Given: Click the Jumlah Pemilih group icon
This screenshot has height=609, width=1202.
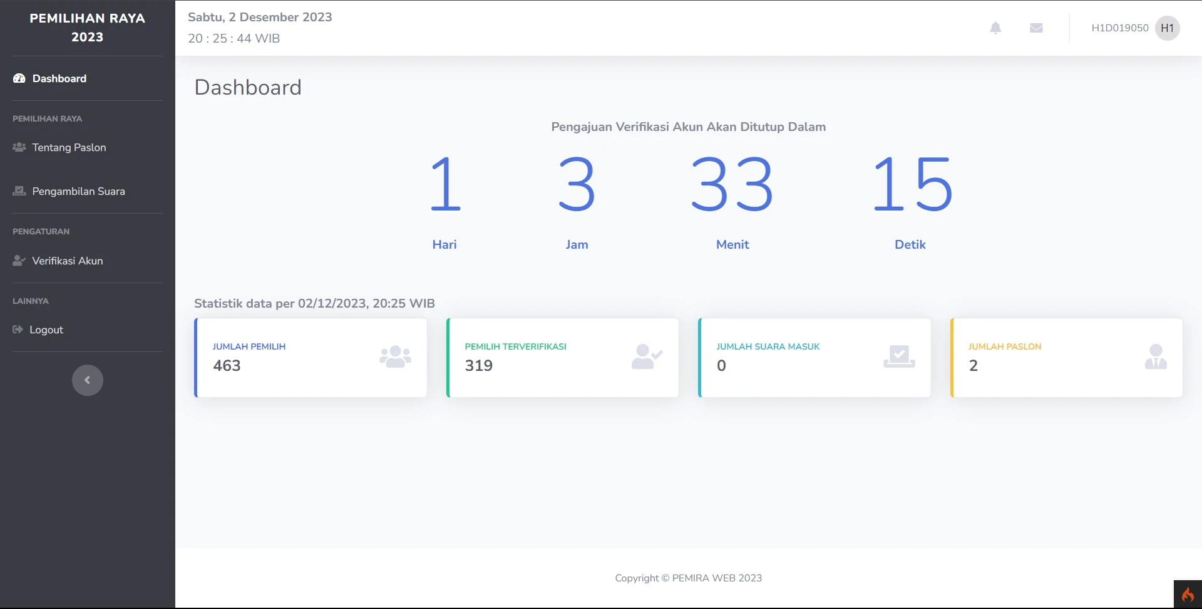Looking at the screenshot, I should (x=395, y=357).
